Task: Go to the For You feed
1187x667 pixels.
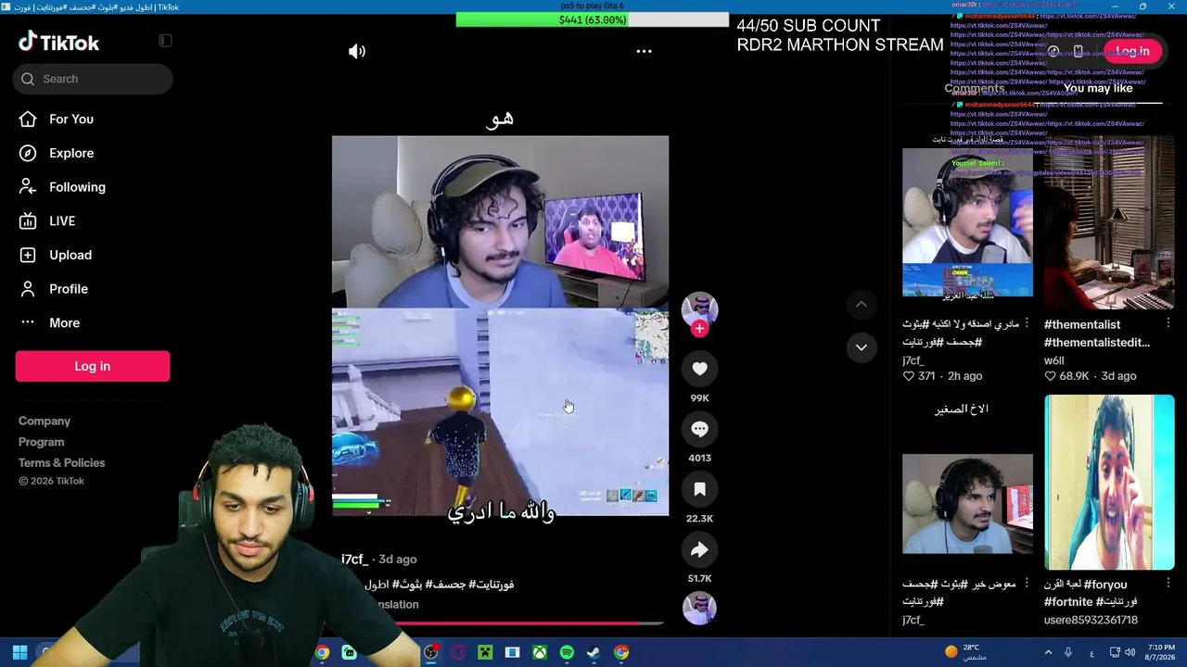Action: click(x=57, y=119)
